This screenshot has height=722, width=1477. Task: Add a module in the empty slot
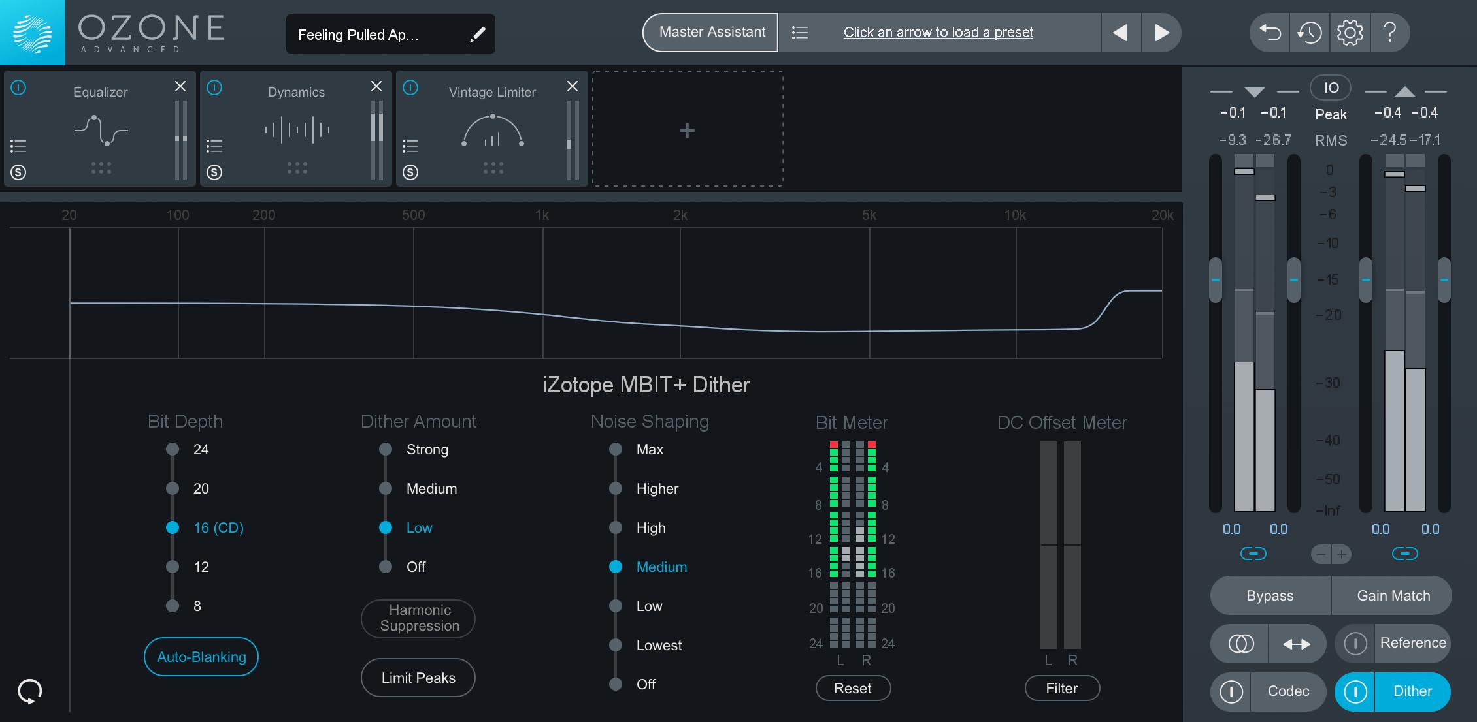[687, 131]
